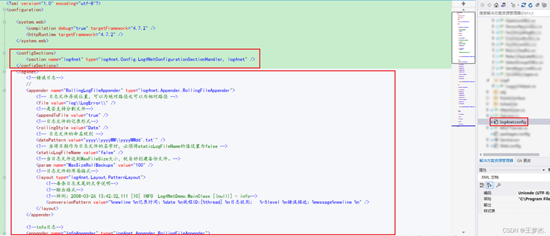Switch to the Git 更改 tab

tap(524, 160)
